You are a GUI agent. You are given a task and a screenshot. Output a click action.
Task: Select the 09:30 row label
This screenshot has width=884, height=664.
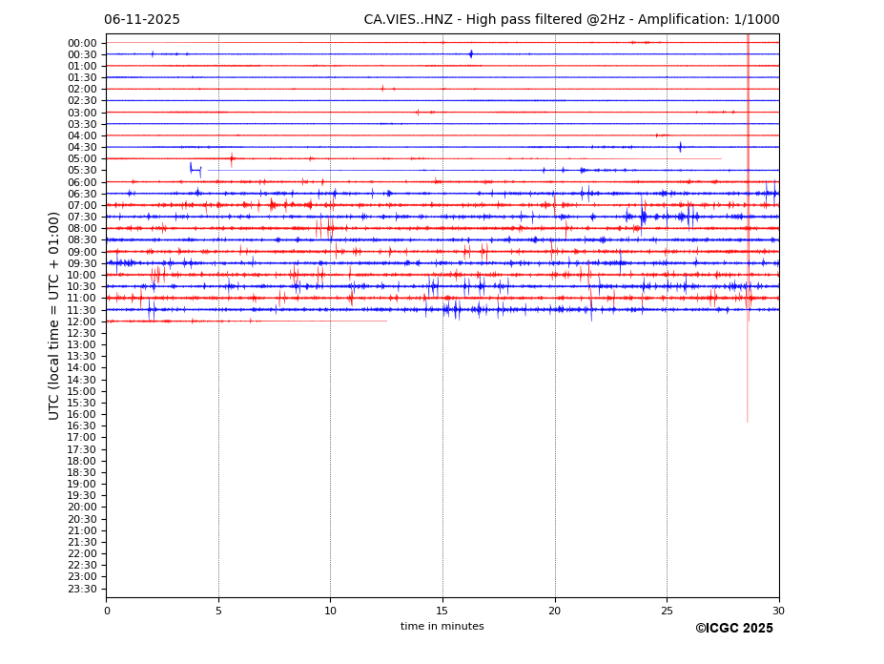[x=81, y=263]
